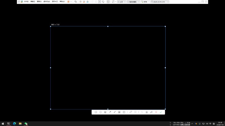The width and height of the screenshot is (225, 126).
Task: Share the screenshot via forward arrow
Action: (x=151, y=112)
